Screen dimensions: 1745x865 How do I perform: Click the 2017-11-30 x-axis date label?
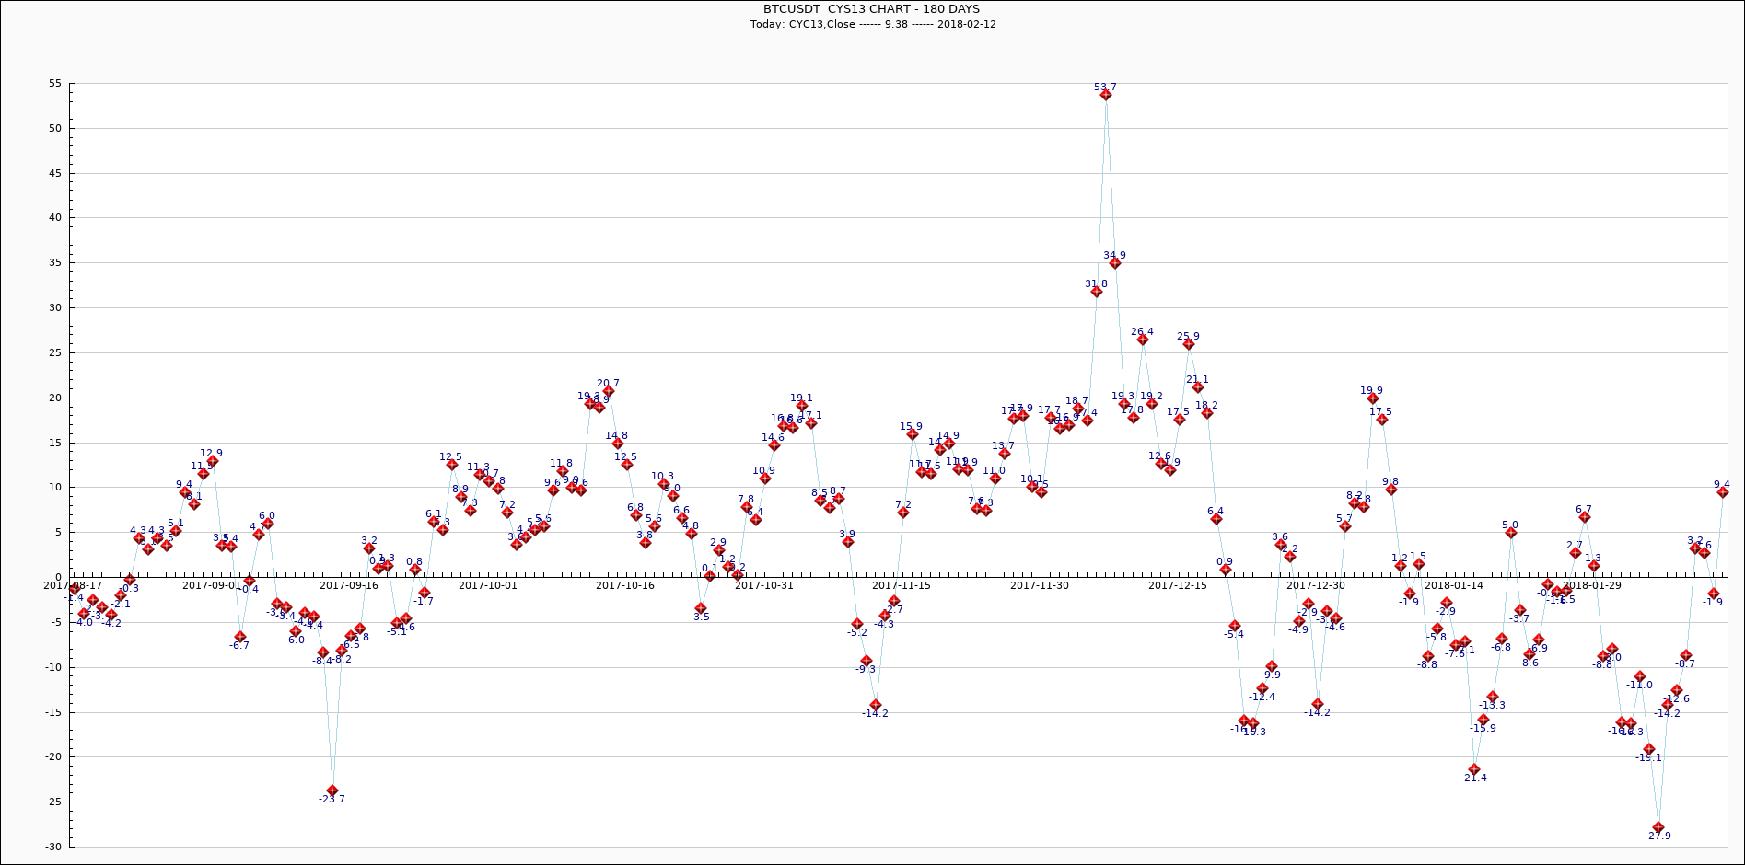click(x=1040, y=585)
